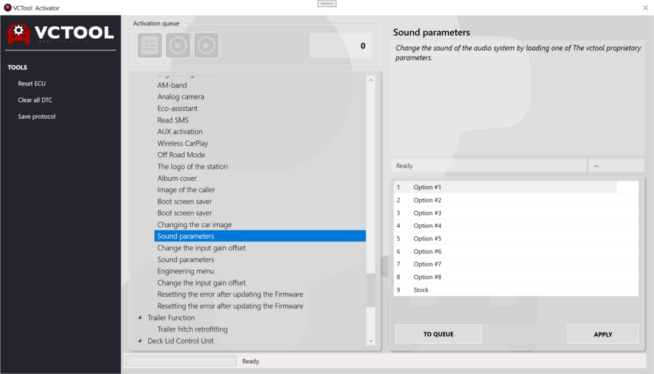Click the VCTool title bar app icon
The height and width of the screenshot is (374, 654).
7,8
